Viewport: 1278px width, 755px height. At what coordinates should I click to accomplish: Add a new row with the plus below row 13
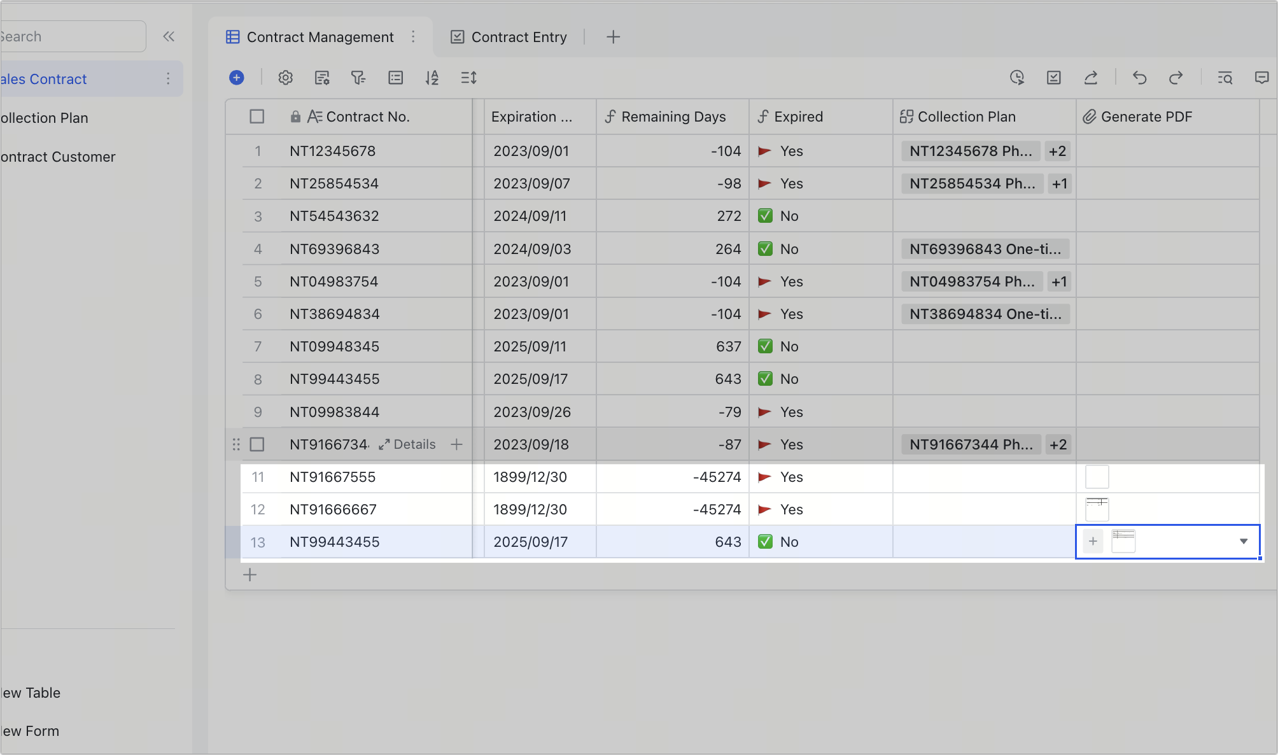click(x=249, y=574)
